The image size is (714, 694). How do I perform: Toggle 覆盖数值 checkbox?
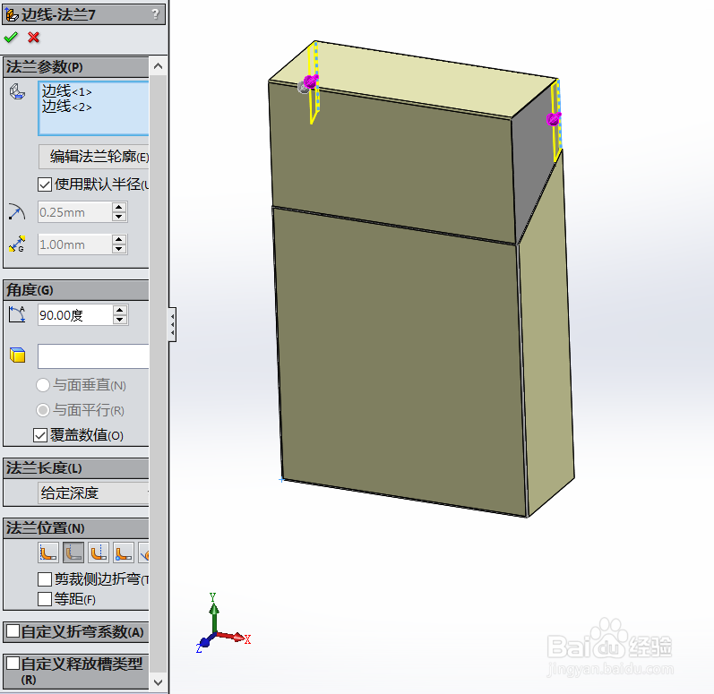pos(40,435)
